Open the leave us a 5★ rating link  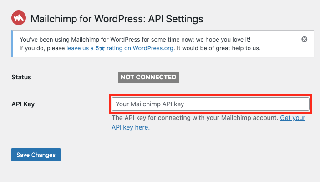120,48
